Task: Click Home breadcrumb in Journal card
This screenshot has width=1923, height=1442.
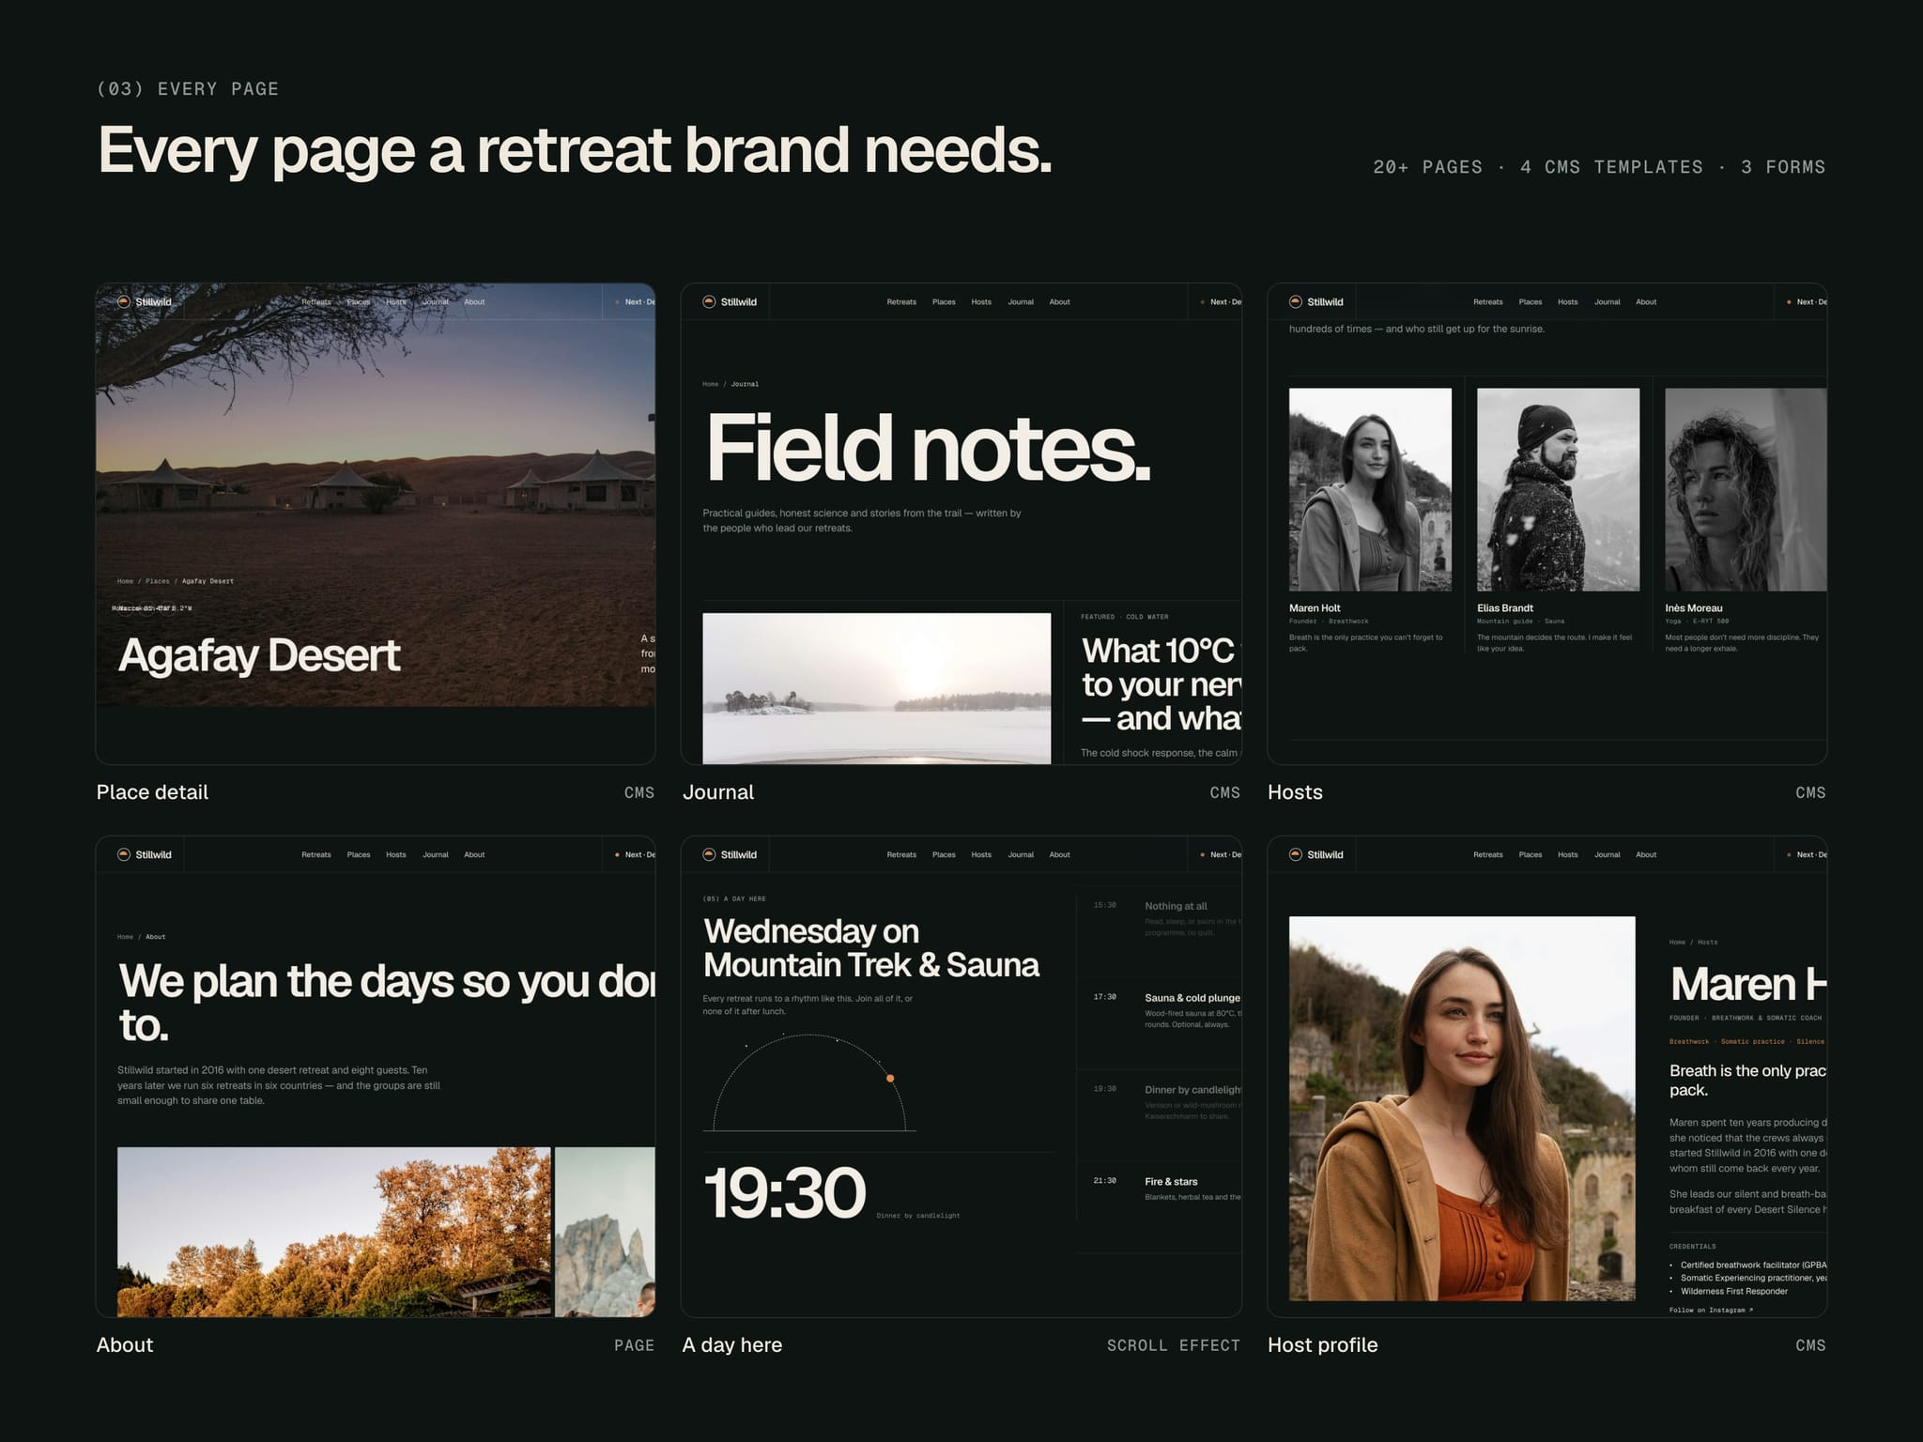Action: point(710,384)
